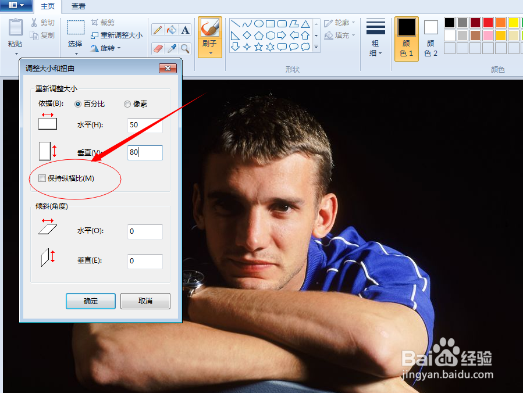The image size is (523, 393).
Task: Pick the dark red color swatch
Action: coord(475,23)
